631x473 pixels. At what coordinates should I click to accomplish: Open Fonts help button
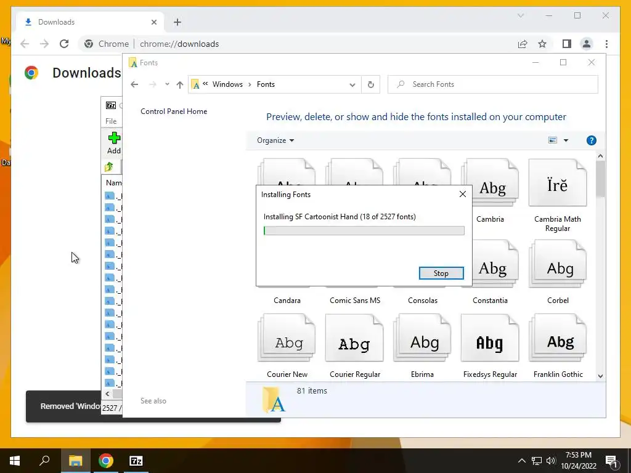click(x=591, y=140)
